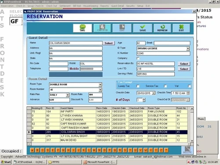Click the # of Days spinner arrows
220x165 pixels.
(x=144, y=100)
